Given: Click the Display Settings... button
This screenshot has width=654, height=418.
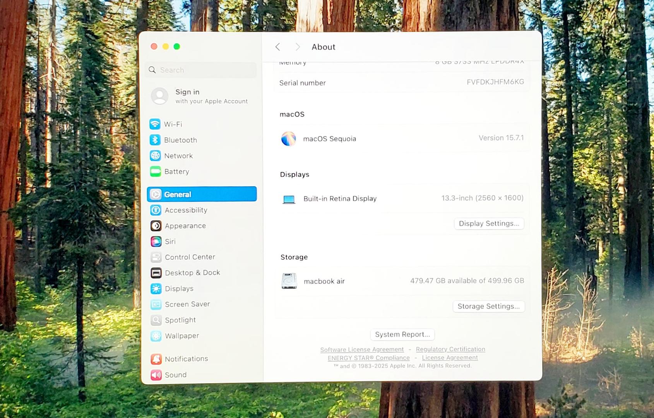Looking at the screenshot, I should coord(489,224).
